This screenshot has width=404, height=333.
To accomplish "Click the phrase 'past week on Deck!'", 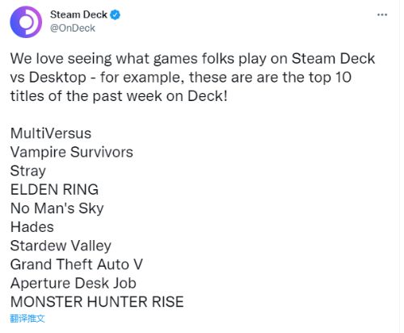I will 160,96.
